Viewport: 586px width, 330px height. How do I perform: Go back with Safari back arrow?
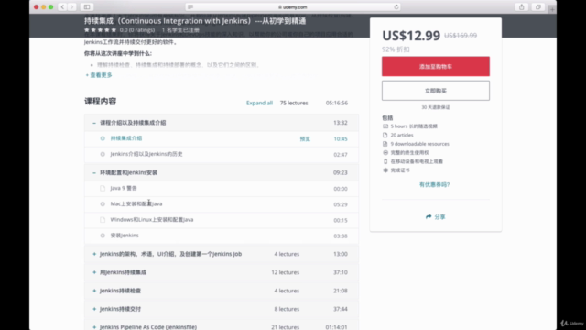click(x=63, y=6)
